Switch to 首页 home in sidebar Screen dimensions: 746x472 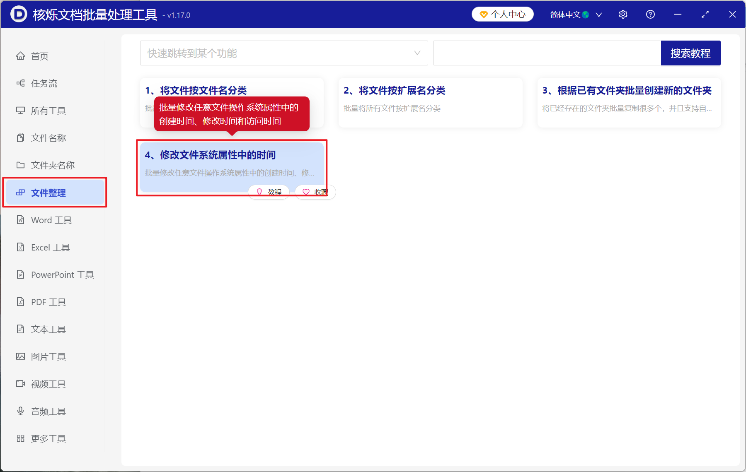click(x=39, y=56)
